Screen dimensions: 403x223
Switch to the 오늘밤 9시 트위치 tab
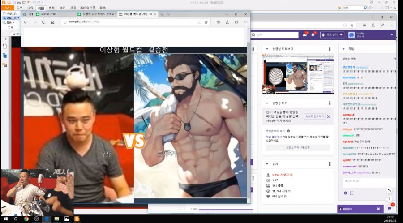(96, 14)
